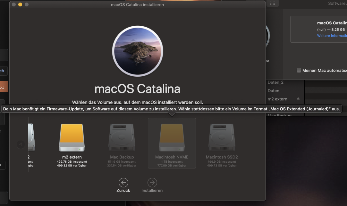Image resolution: width=347 pixels, height=206 pixels.
Task: Select Daten in Finder sidebar
Action: tap(274, 90)
